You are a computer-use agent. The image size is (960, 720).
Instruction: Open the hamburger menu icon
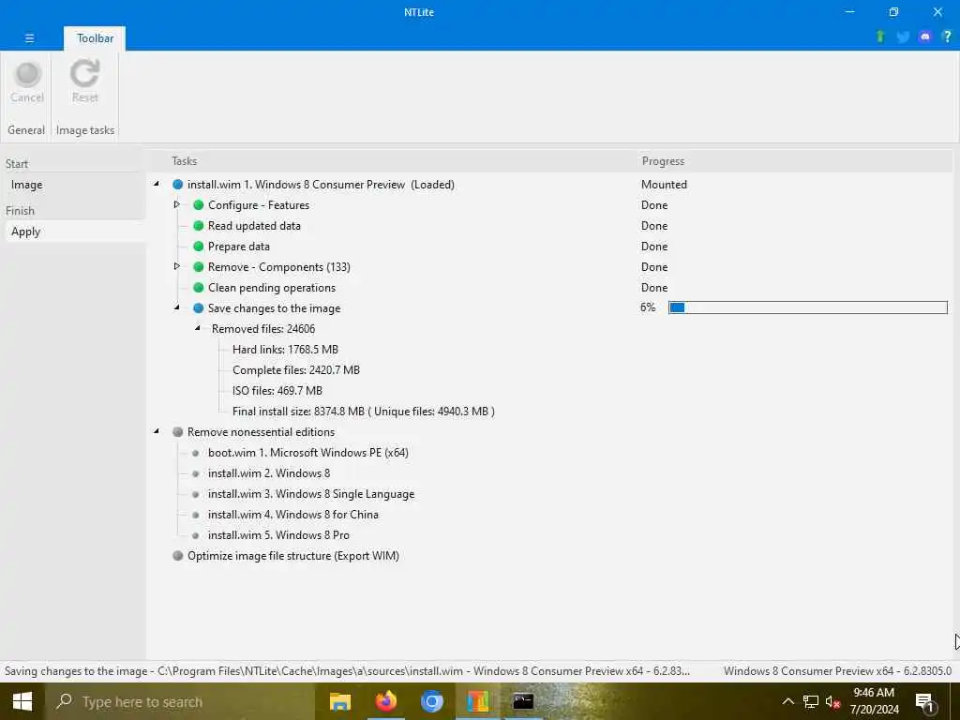pyautogui.click(x=29, y=37)
